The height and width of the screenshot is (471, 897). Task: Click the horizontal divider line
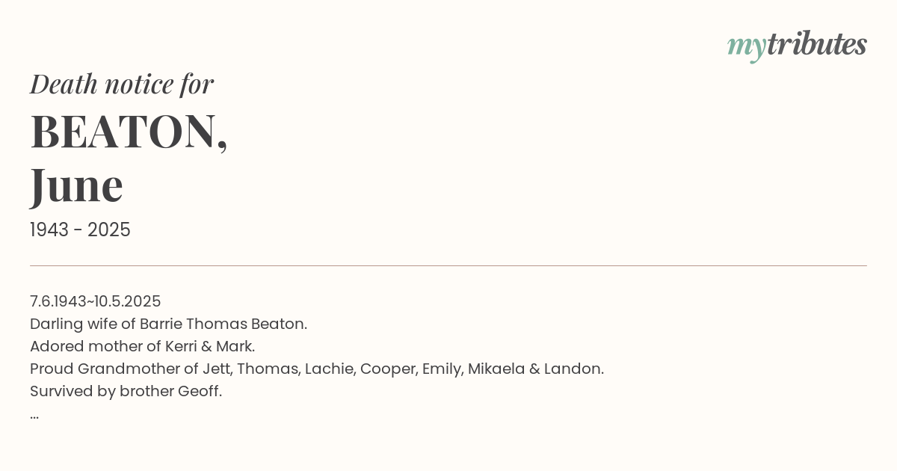coord(449,265)
